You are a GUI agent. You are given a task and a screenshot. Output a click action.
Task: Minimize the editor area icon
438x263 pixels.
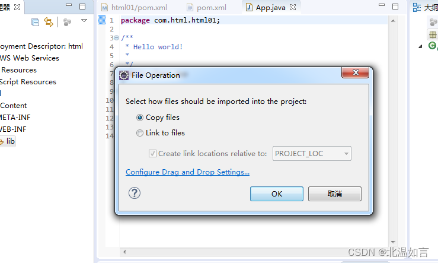(382, 5)
